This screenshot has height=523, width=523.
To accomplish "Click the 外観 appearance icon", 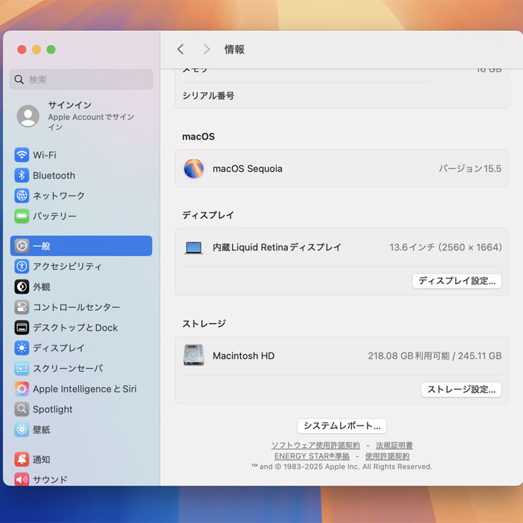I will tap(21, 287).
